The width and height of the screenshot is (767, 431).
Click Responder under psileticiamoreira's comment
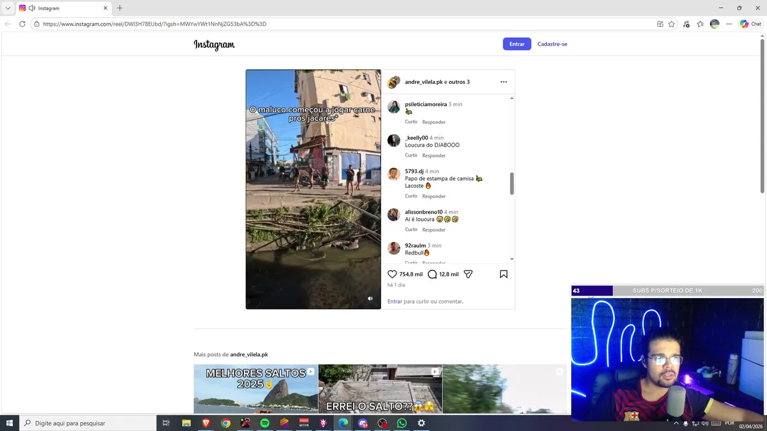tap(434, 122)
